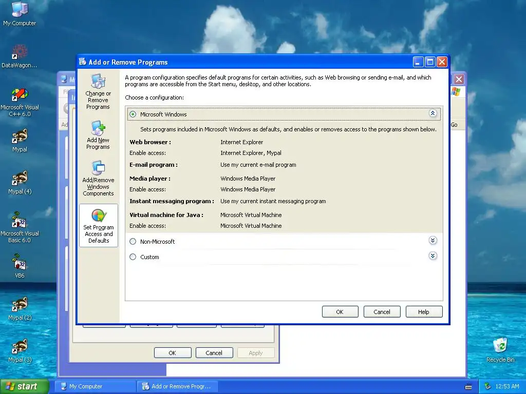Launch the Mypal (3) desktop shortcut
The image size is (526, 394).
tap(20, 351)
